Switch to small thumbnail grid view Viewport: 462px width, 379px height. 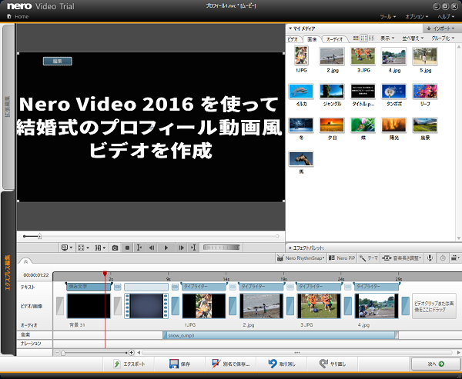point(364,38)
